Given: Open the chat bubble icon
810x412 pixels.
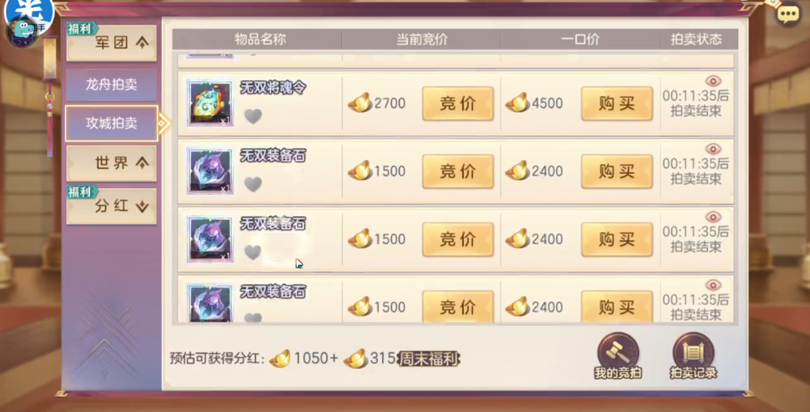Looking at the screenshot, I should pos(788,14).
